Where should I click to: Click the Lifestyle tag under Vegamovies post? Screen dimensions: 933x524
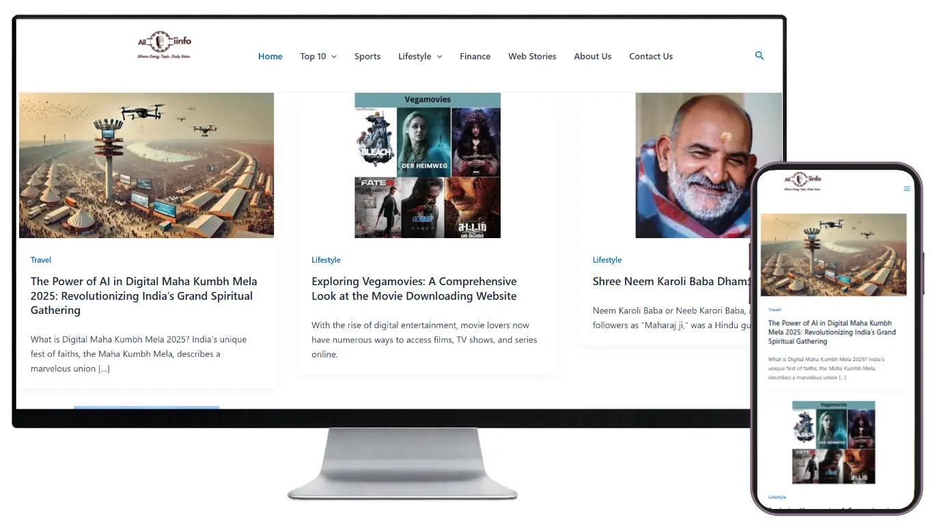[x=326, y=260]
